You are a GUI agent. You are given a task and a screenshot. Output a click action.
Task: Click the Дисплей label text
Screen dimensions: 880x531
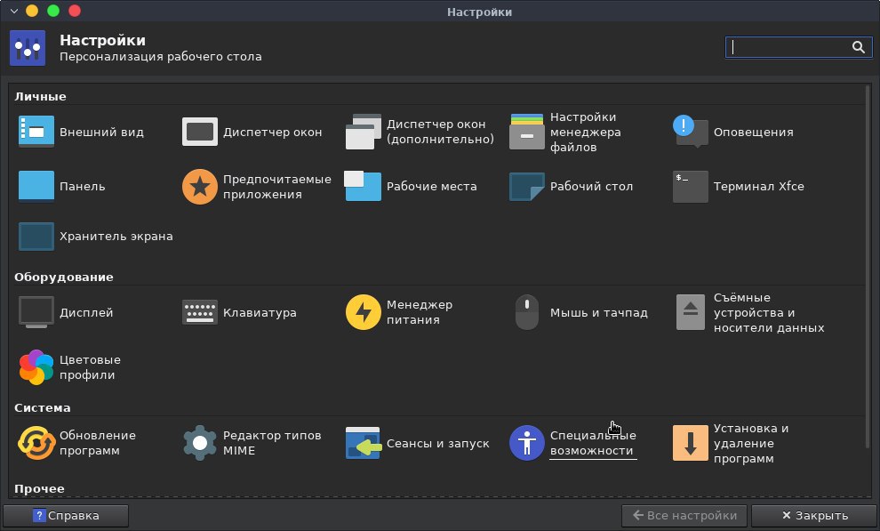[x=86, y=313]
